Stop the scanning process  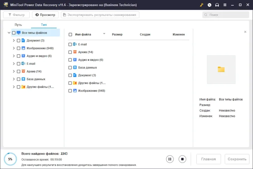pos(182,159)
